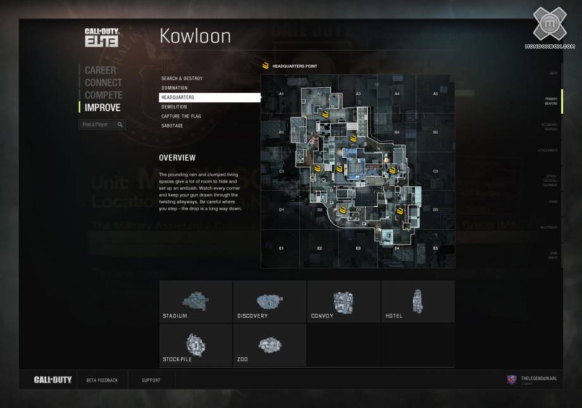Open Secondary Weapons in right sidebar
The width and height of the screenshot is (582, 408).
549,127
